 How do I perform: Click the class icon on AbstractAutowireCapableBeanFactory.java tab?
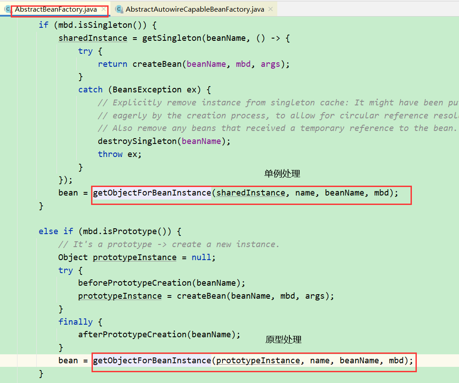coord(119,9)
